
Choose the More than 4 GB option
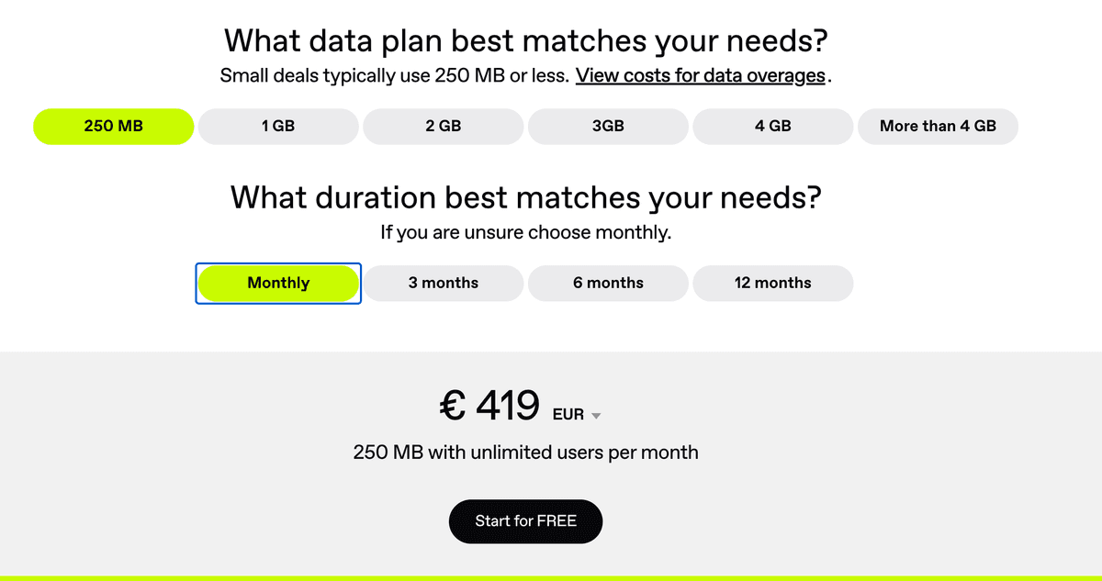point(938,126)
